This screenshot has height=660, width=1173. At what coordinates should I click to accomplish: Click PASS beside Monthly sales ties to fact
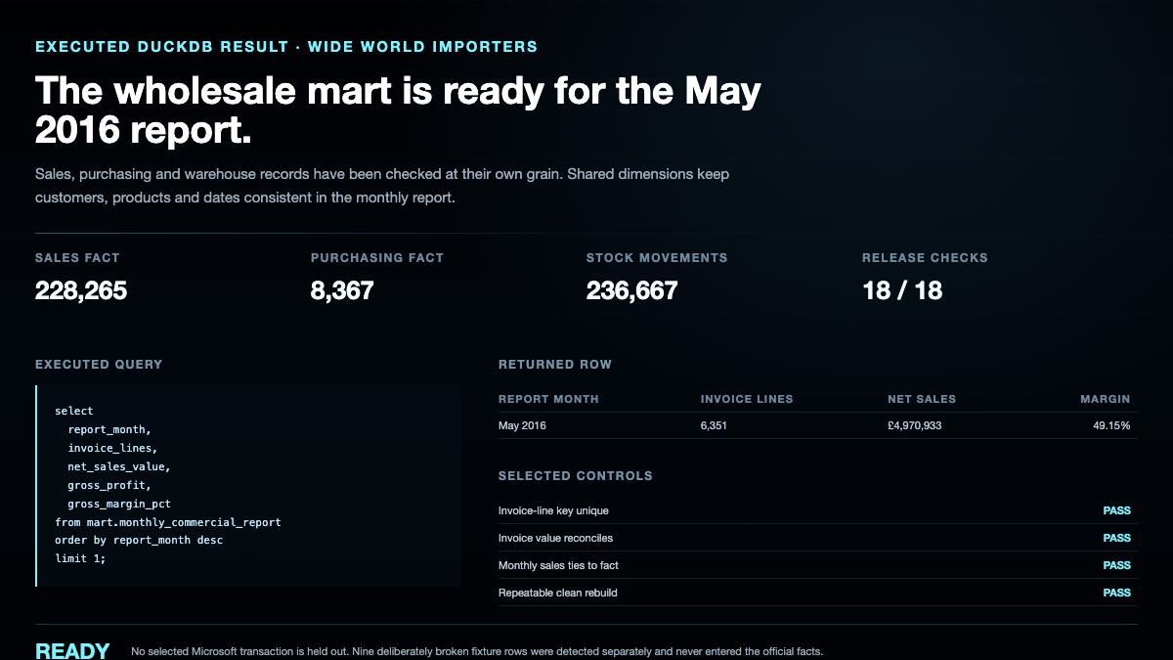1117,565
